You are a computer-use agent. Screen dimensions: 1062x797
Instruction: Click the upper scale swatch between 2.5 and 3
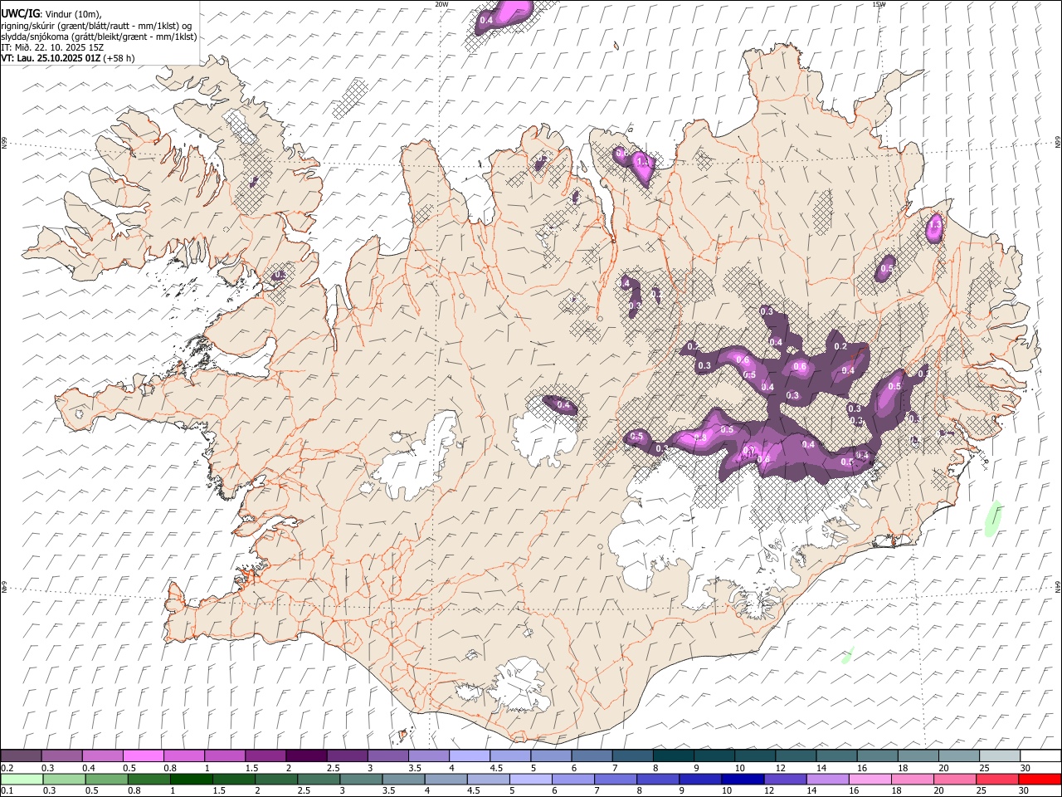coord(347,755)
